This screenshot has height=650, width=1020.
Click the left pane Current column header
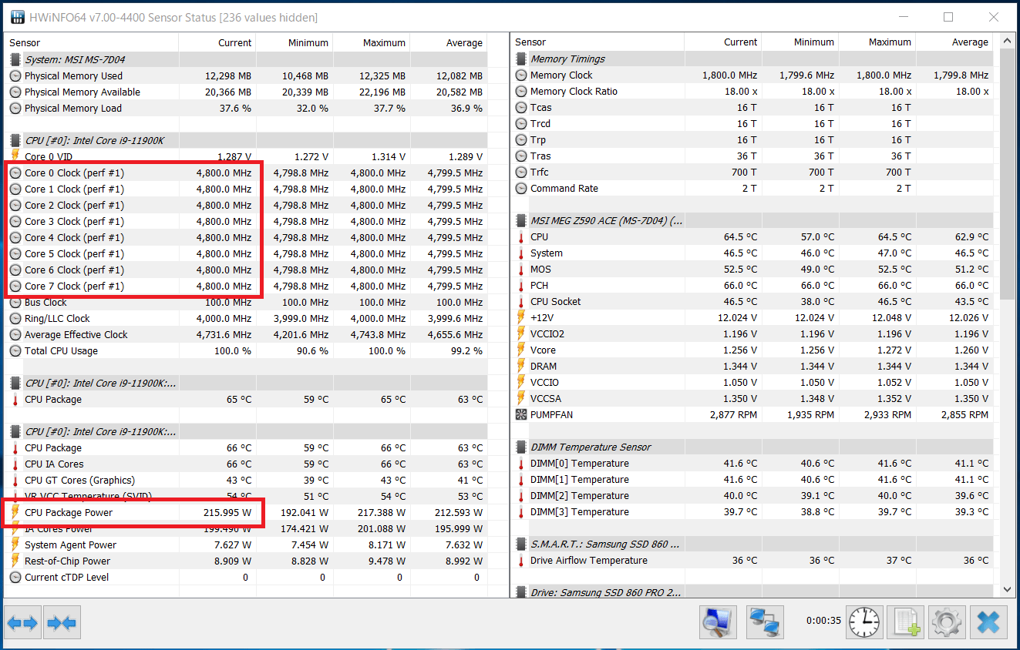tap(217, 43)
